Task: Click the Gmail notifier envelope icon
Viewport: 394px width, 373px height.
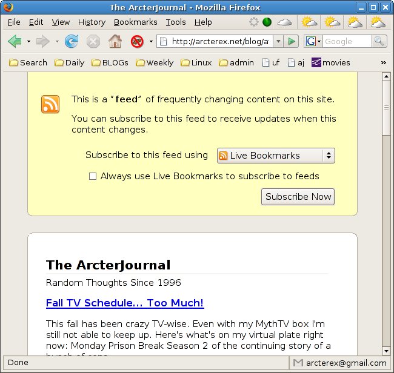Action: [x=298, y=363]
